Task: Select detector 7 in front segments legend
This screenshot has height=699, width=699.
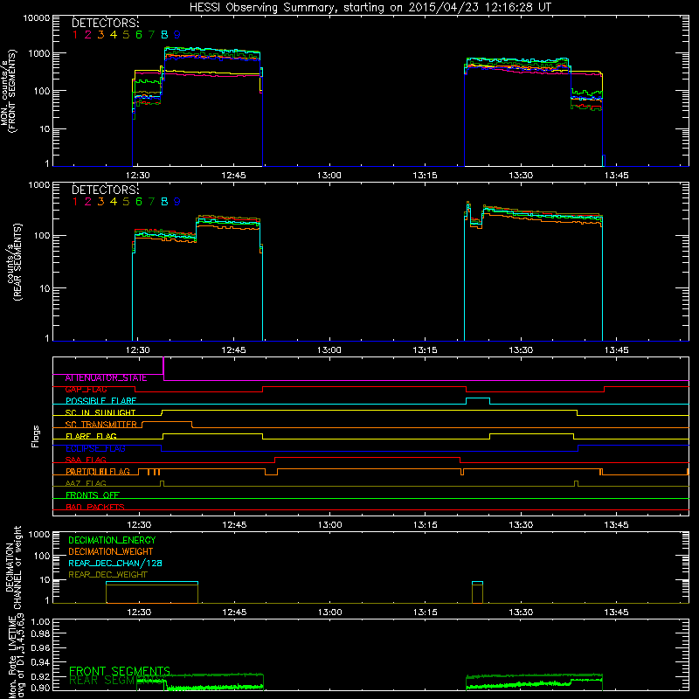Action: coord(151,35)
